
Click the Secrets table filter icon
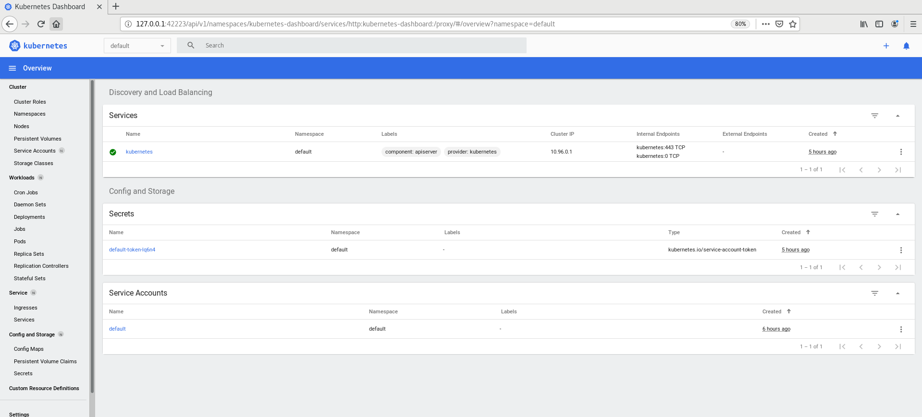(875, 214)
